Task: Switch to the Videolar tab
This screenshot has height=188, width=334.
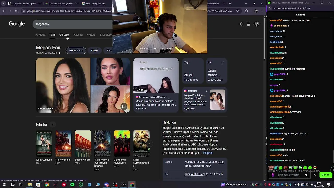Action: click(x=92, y=35)
